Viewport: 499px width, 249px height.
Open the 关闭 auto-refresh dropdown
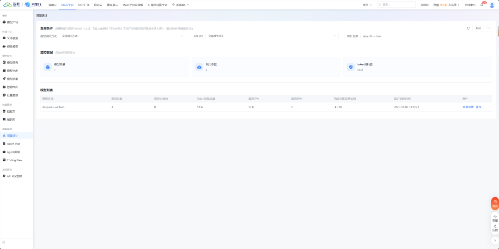click(482, 28)
